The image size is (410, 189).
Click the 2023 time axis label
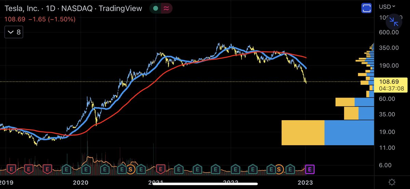point(305,182)
